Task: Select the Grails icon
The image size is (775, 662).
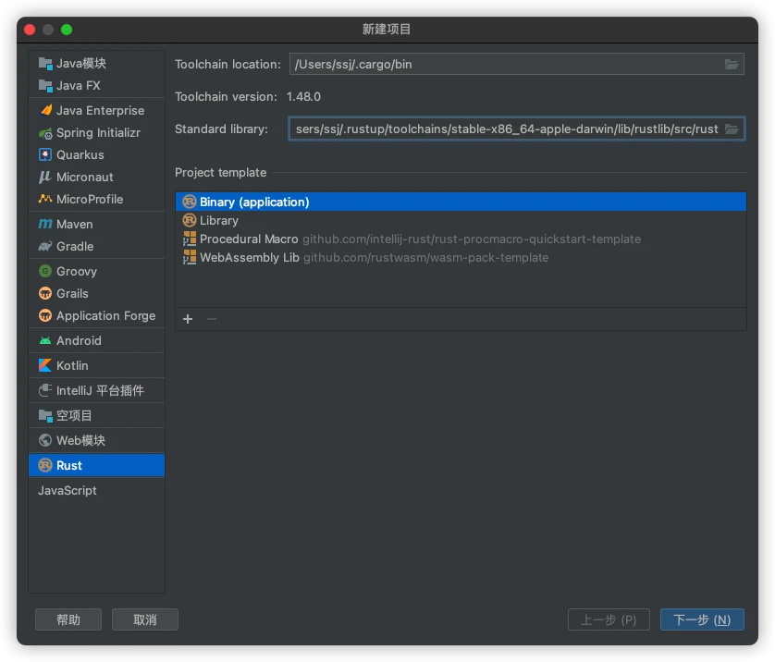Action: [x=45, y=293]
